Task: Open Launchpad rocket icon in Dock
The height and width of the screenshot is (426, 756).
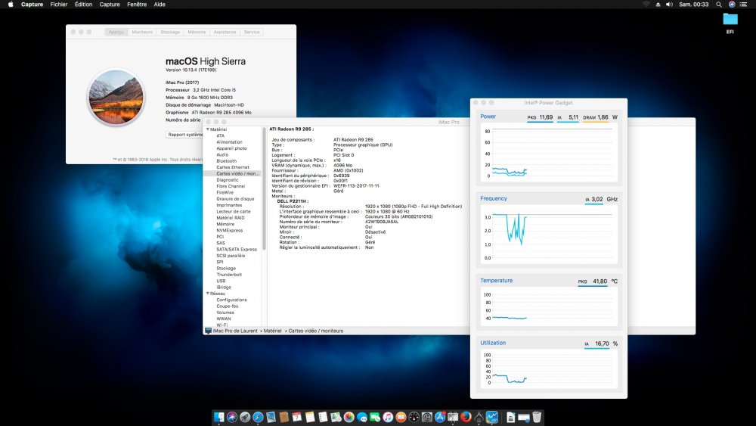Action: pyautogui.click(x=245, y=417)
